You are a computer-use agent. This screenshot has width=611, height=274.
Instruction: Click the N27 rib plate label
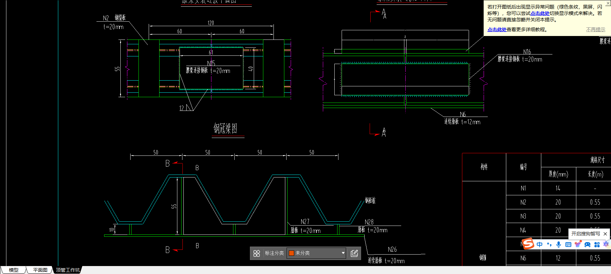(x=305, y=221)
